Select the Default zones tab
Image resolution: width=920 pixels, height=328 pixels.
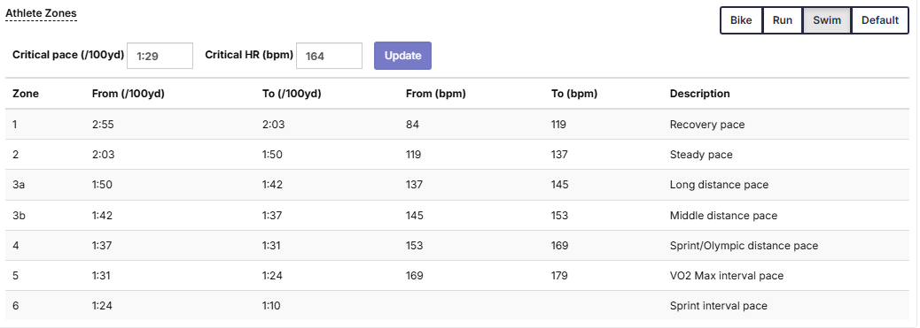click(879, 20)
